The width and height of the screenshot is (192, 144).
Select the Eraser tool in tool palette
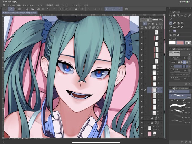[171, 23]
